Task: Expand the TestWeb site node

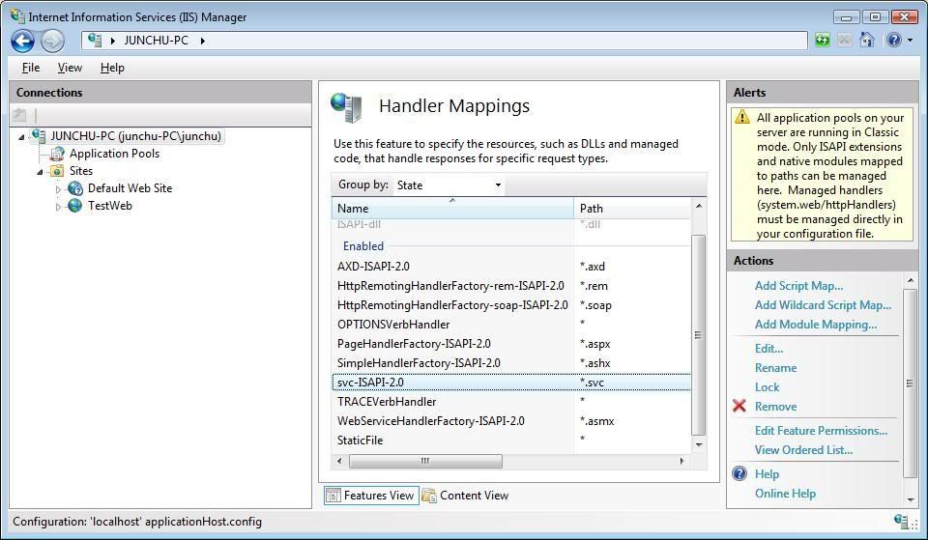Action: coord(58,207)
